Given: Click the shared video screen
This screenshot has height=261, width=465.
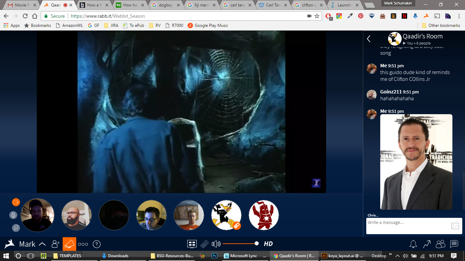Looking at the screenshot, I should [181, 112].
